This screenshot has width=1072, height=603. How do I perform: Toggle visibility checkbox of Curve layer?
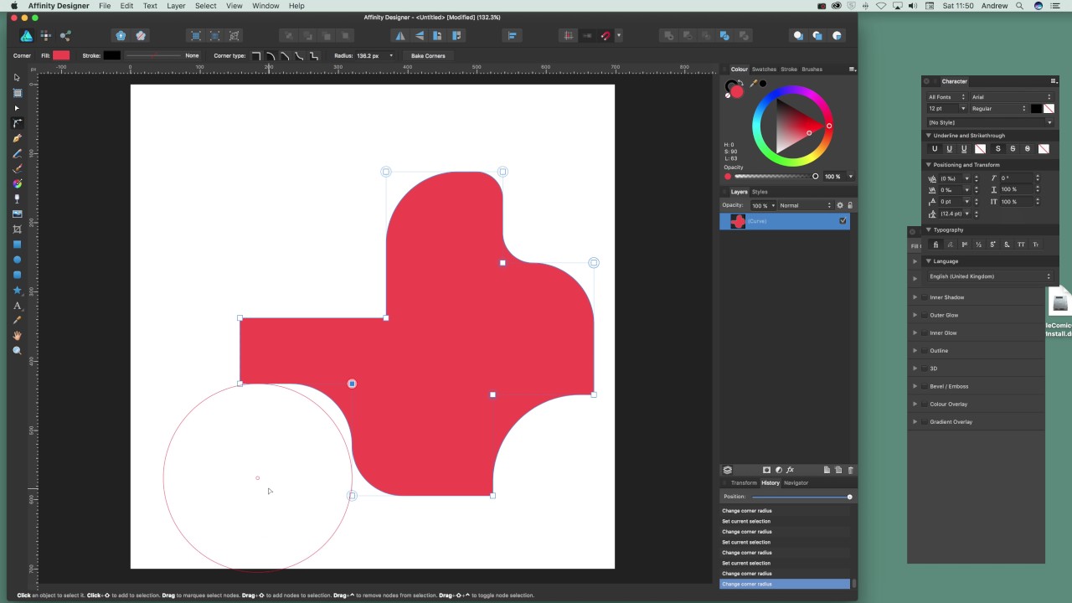843,220
